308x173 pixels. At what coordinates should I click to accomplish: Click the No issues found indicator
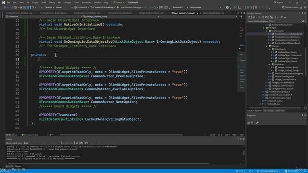(x=29, y=135)
